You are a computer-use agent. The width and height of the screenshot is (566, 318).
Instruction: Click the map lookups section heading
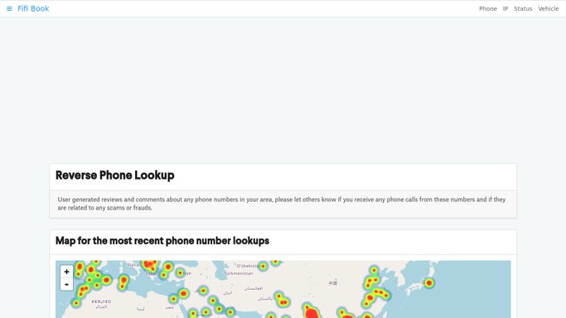tap(162, 241)
